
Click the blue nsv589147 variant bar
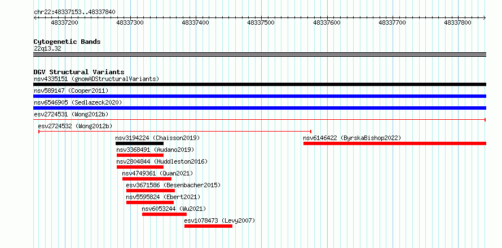[x=259, y=96]
